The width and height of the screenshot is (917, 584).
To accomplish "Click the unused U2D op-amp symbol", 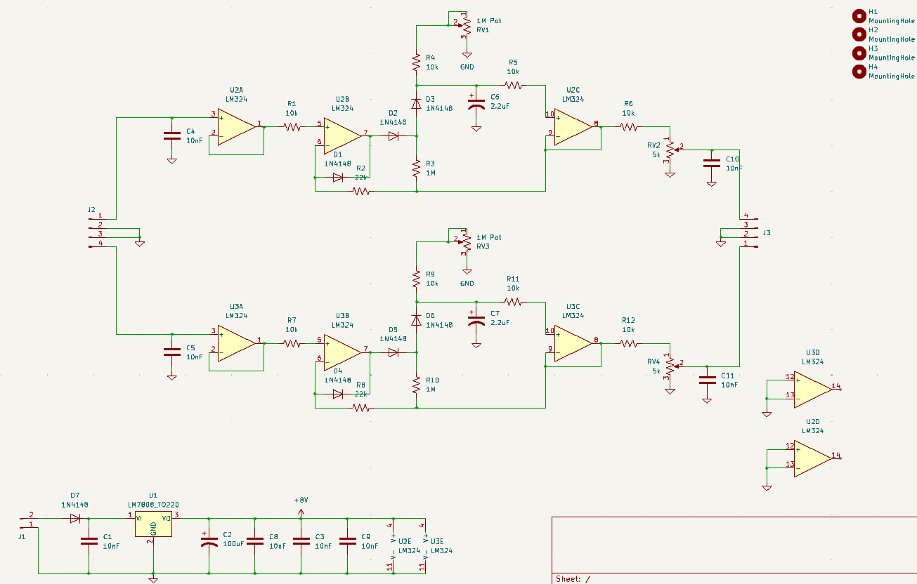I will (x=812, y=458).
